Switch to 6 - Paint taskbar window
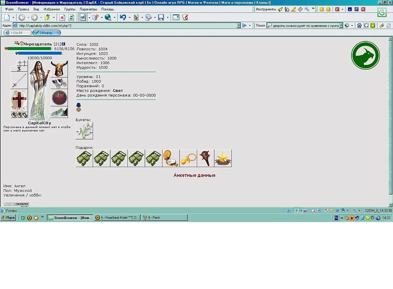 [164, 218]
